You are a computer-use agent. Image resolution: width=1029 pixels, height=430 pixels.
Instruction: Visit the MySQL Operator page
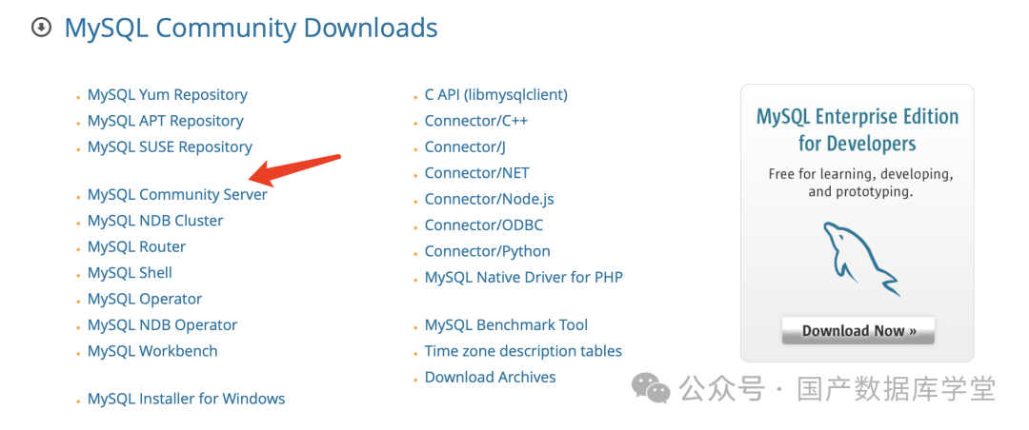click(x=145, y=299)
